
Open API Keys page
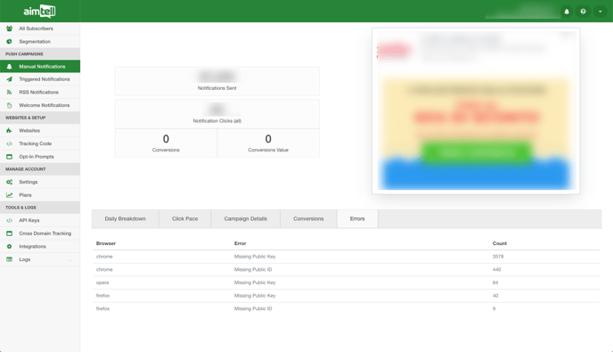click(x=40, y=220)
